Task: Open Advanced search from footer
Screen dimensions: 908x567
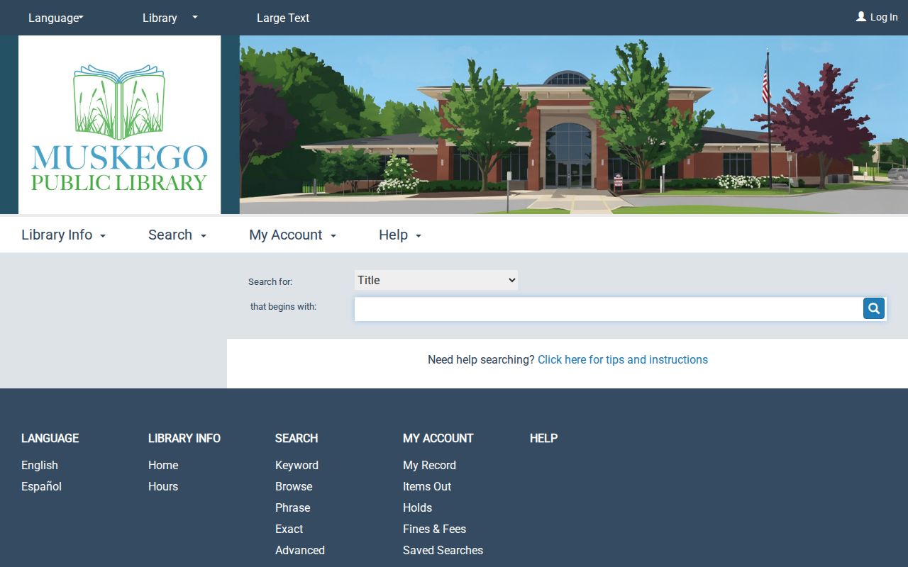Action: tap(300, 550)
